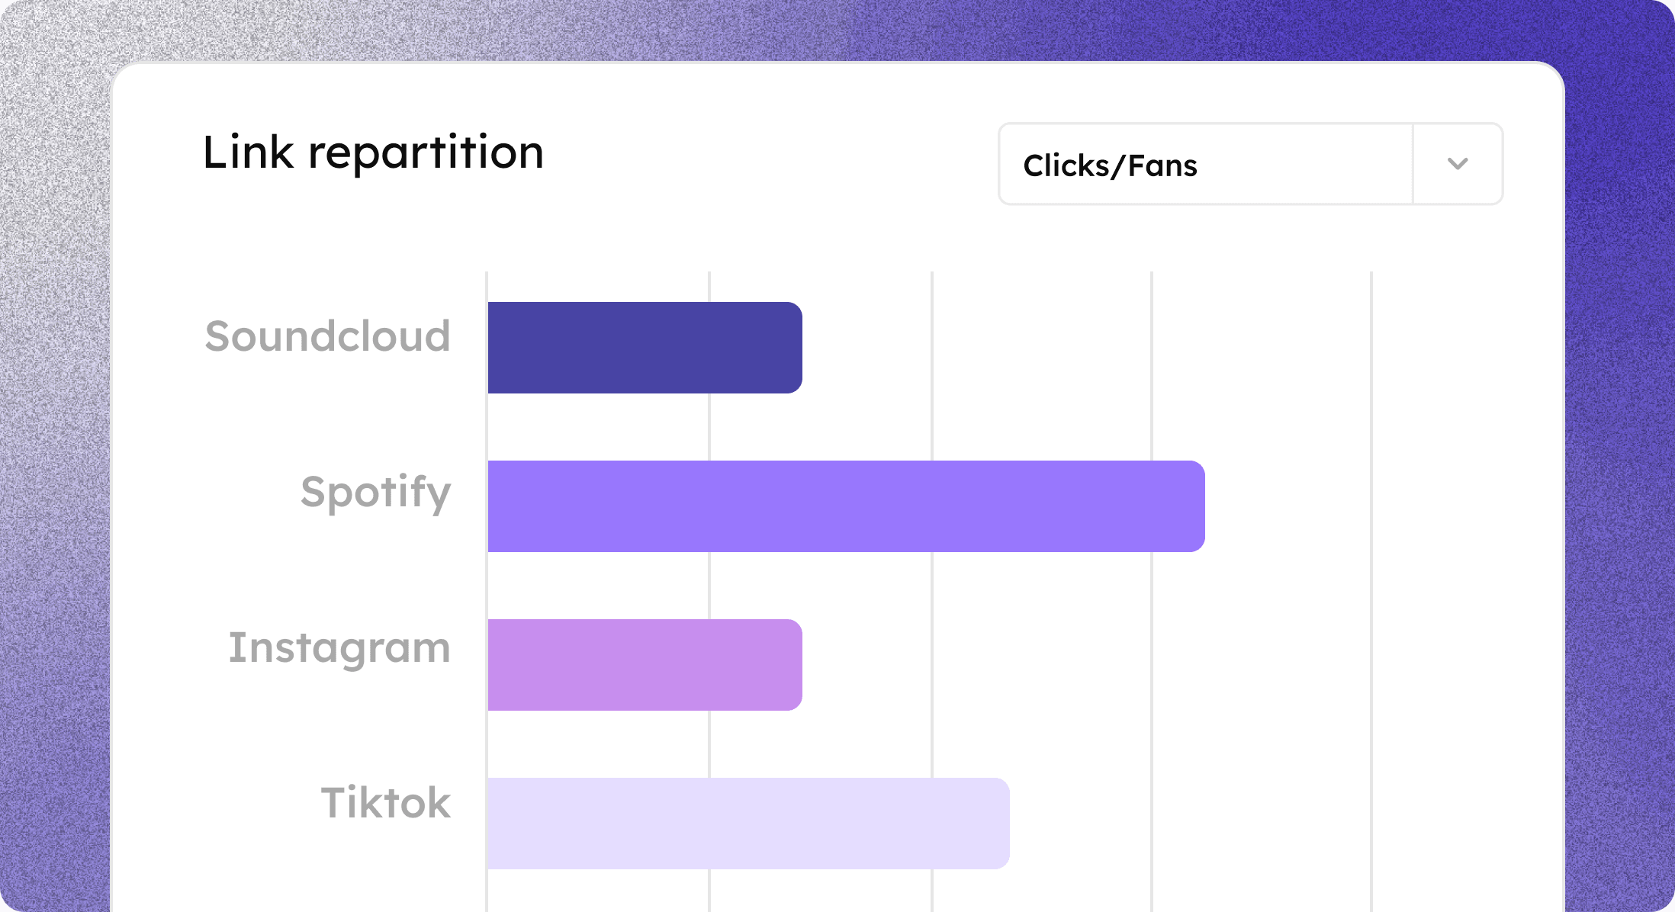Select the Instagram row label
Screen dimensions: 1675x912
(339, 648)
